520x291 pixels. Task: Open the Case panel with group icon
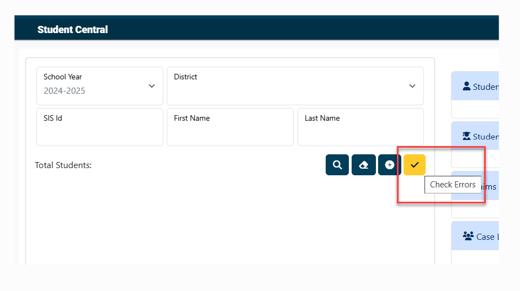475,236
